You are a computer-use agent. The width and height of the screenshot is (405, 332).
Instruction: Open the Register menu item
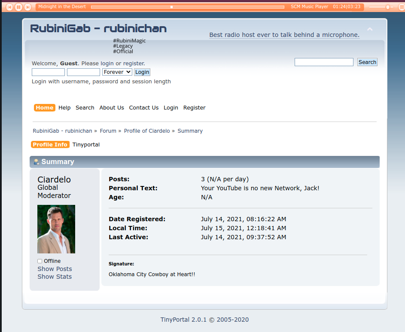tap(194, 108)
